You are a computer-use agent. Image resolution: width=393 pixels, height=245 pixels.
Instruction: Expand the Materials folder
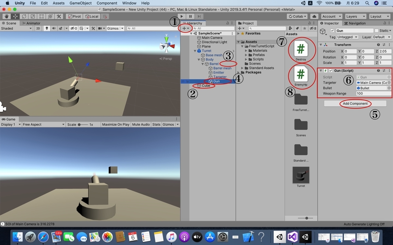click(247, 51)
